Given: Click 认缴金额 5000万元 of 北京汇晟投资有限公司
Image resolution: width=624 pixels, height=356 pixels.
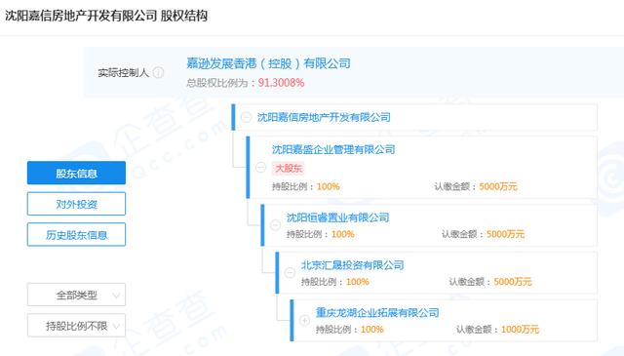Looking at the screenshot, I should tap(513, 282).
